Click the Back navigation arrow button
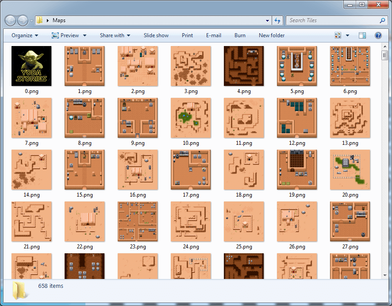This screenshot has width=392, height=306. pyautogui.click(x=11, y=20)
